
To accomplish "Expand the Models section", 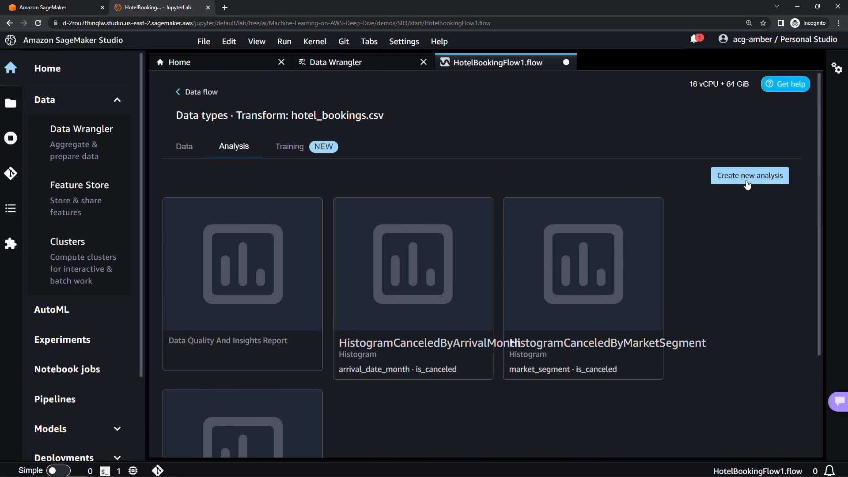I will (x=117, y=429).
